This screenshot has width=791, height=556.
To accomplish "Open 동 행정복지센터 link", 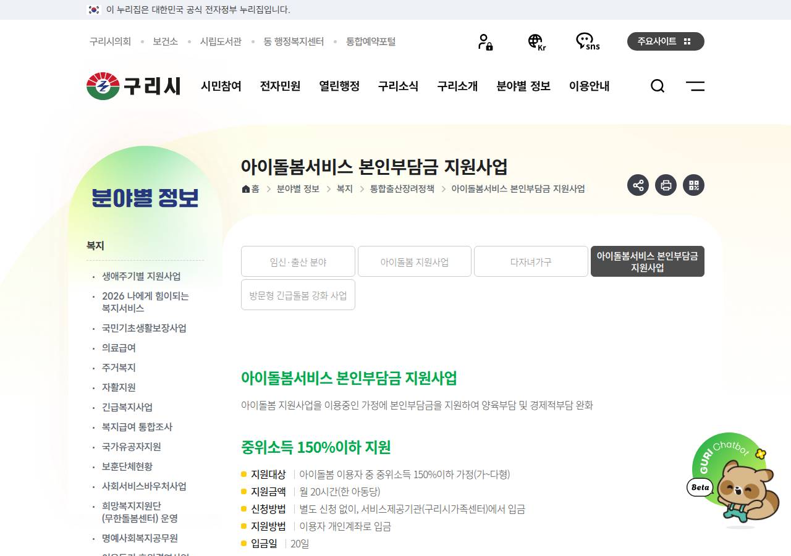I will click(294, 41).
